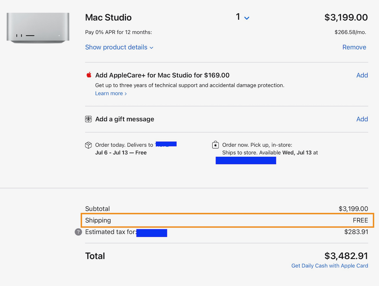The width and height of the screenshot is (379, 286).
Task: Click the Shipping FREE value
Action: coord(360,220)
